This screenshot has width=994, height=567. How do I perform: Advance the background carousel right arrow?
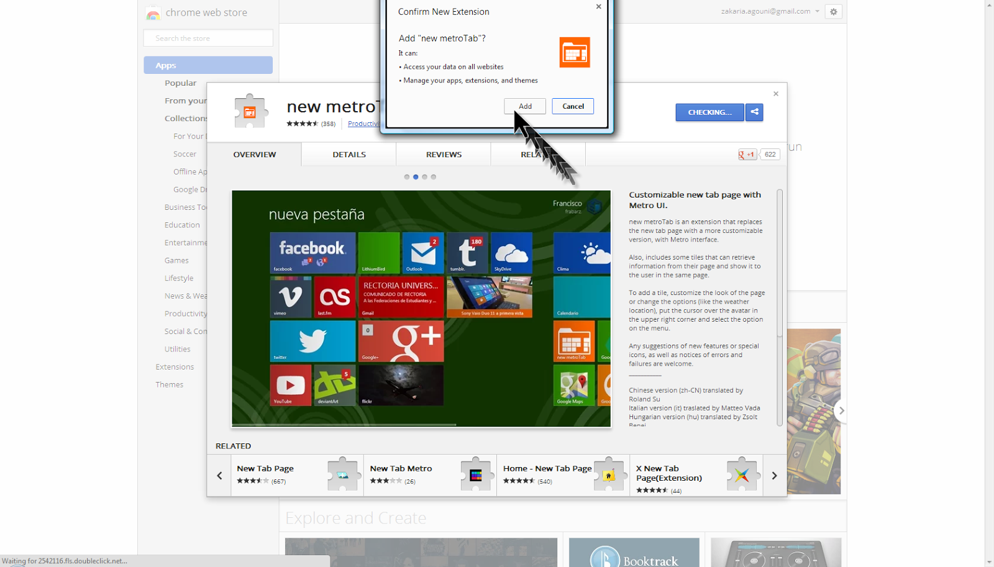pyautogui.click(x=841, y=411)
